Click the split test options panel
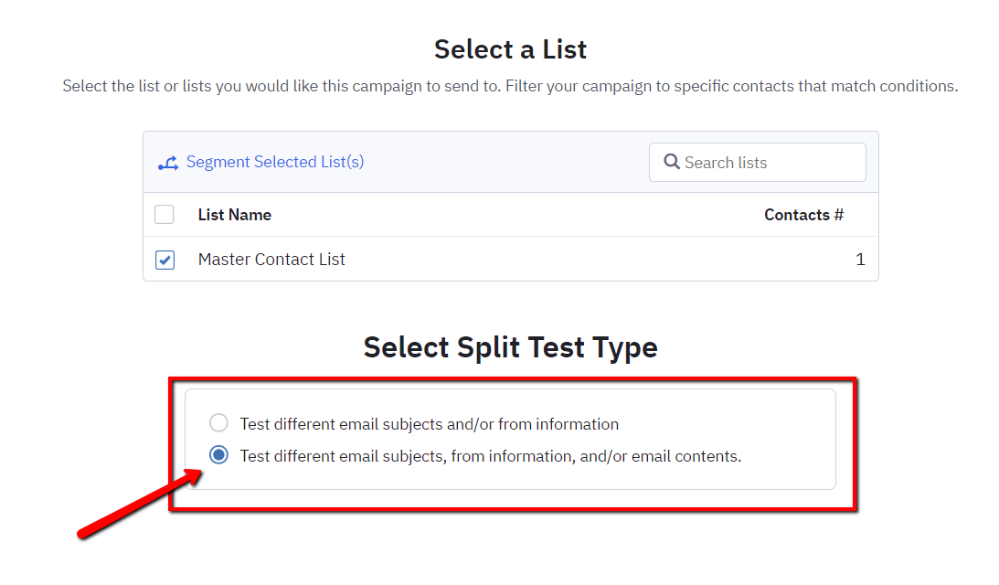Image resolution: width=999 pixels, height=585 pixels. 512,439
